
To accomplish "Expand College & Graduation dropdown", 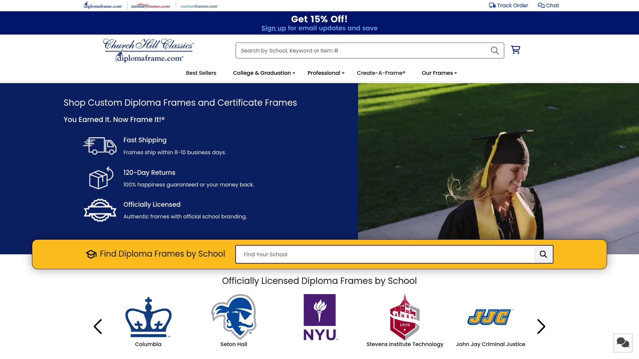I will tap(264, 73).
